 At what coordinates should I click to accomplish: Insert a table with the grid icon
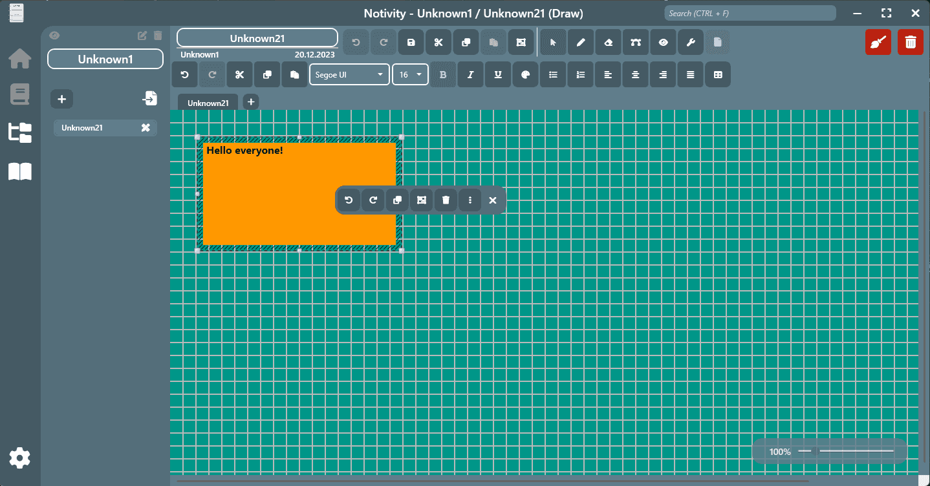click(718, 75)
